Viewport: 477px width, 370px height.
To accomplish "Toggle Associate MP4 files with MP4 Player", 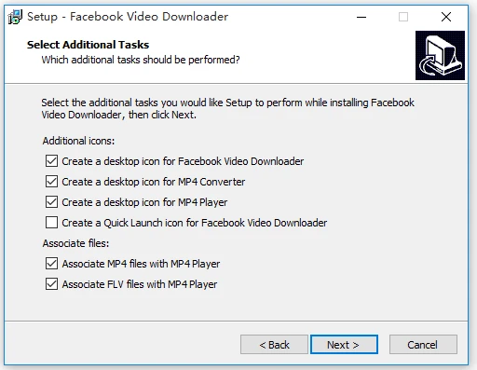I will coord(51,264).
